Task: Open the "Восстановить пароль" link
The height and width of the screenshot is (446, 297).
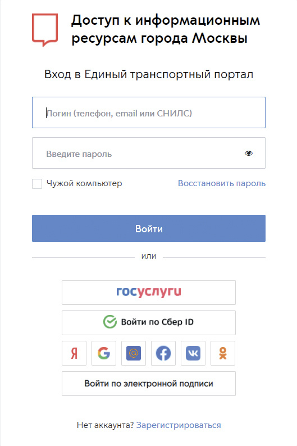Action: point(222,183)
